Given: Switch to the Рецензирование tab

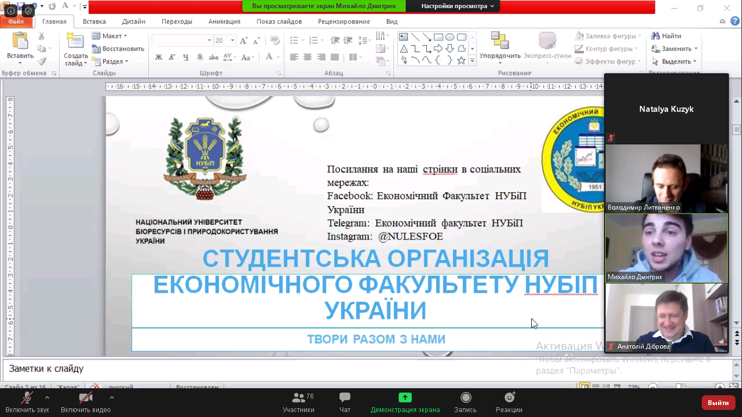Looking at the screenshot, I should [x=344, y=22].
